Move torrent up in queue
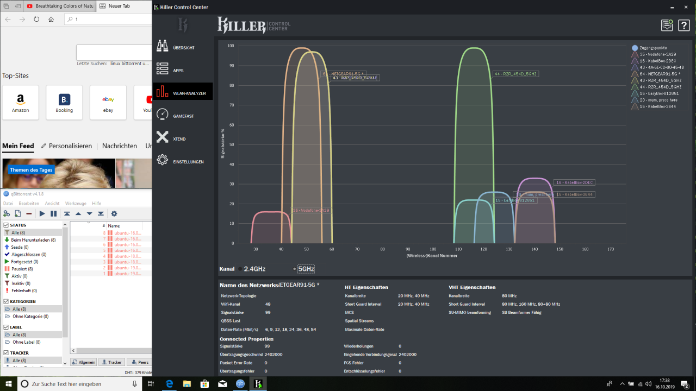The width and height of the screenshot is (696, 391). pos(78,213)
